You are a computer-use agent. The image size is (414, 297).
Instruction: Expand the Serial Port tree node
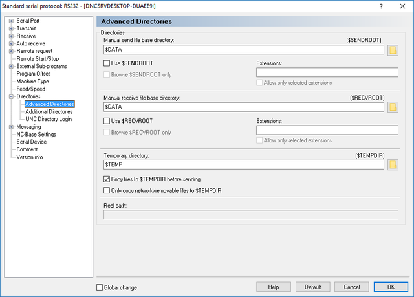pos(11,21)
